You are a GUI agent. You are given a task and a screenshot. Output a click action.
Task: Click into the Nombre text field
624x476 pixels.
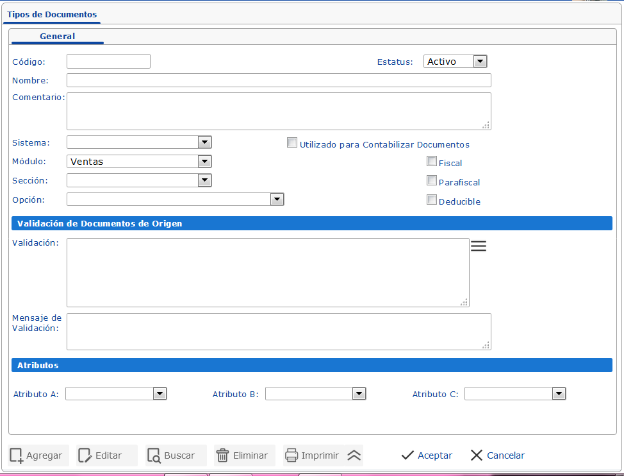coord(279,80)
